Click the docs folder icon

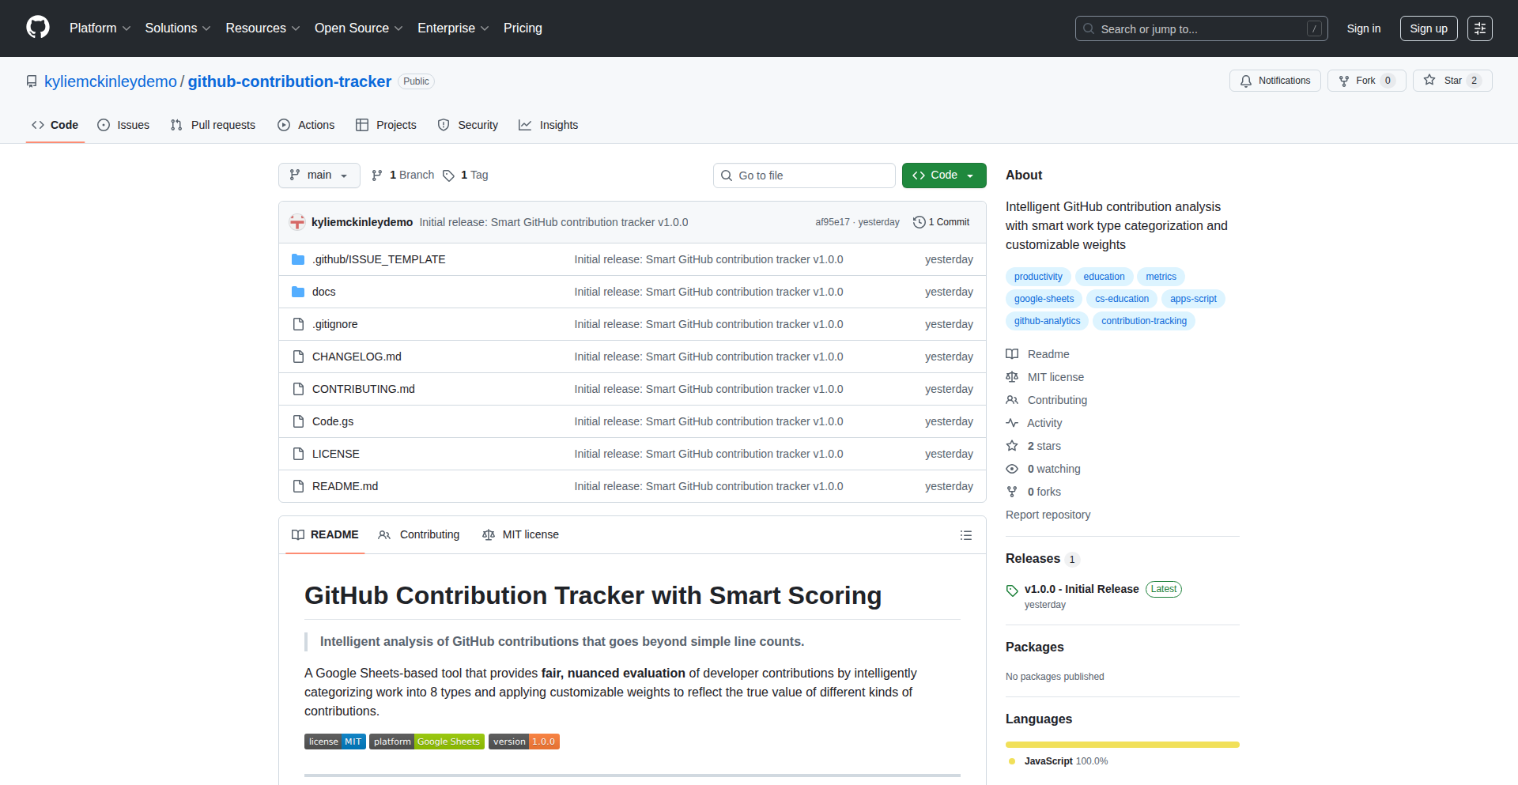(298, 291)
